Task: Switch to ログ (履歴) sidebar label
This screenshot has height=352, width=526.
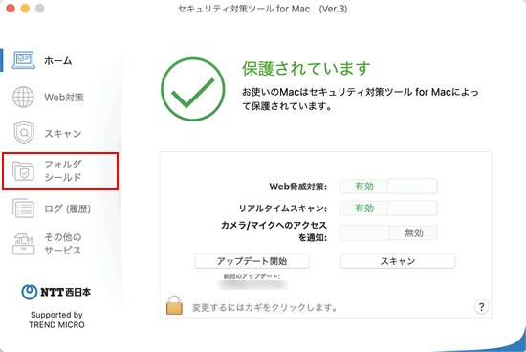Action: point(68,209)
